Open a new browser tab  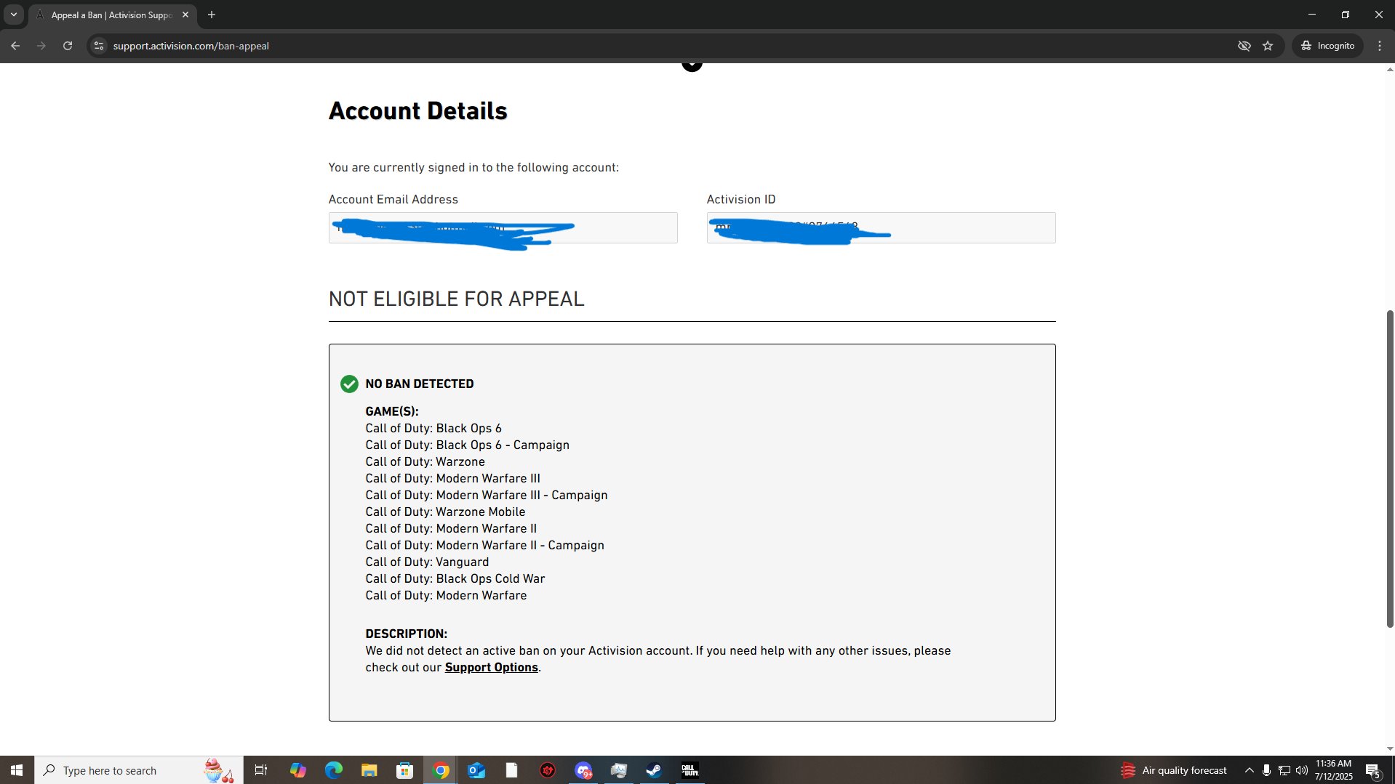[x=212, y=15]
